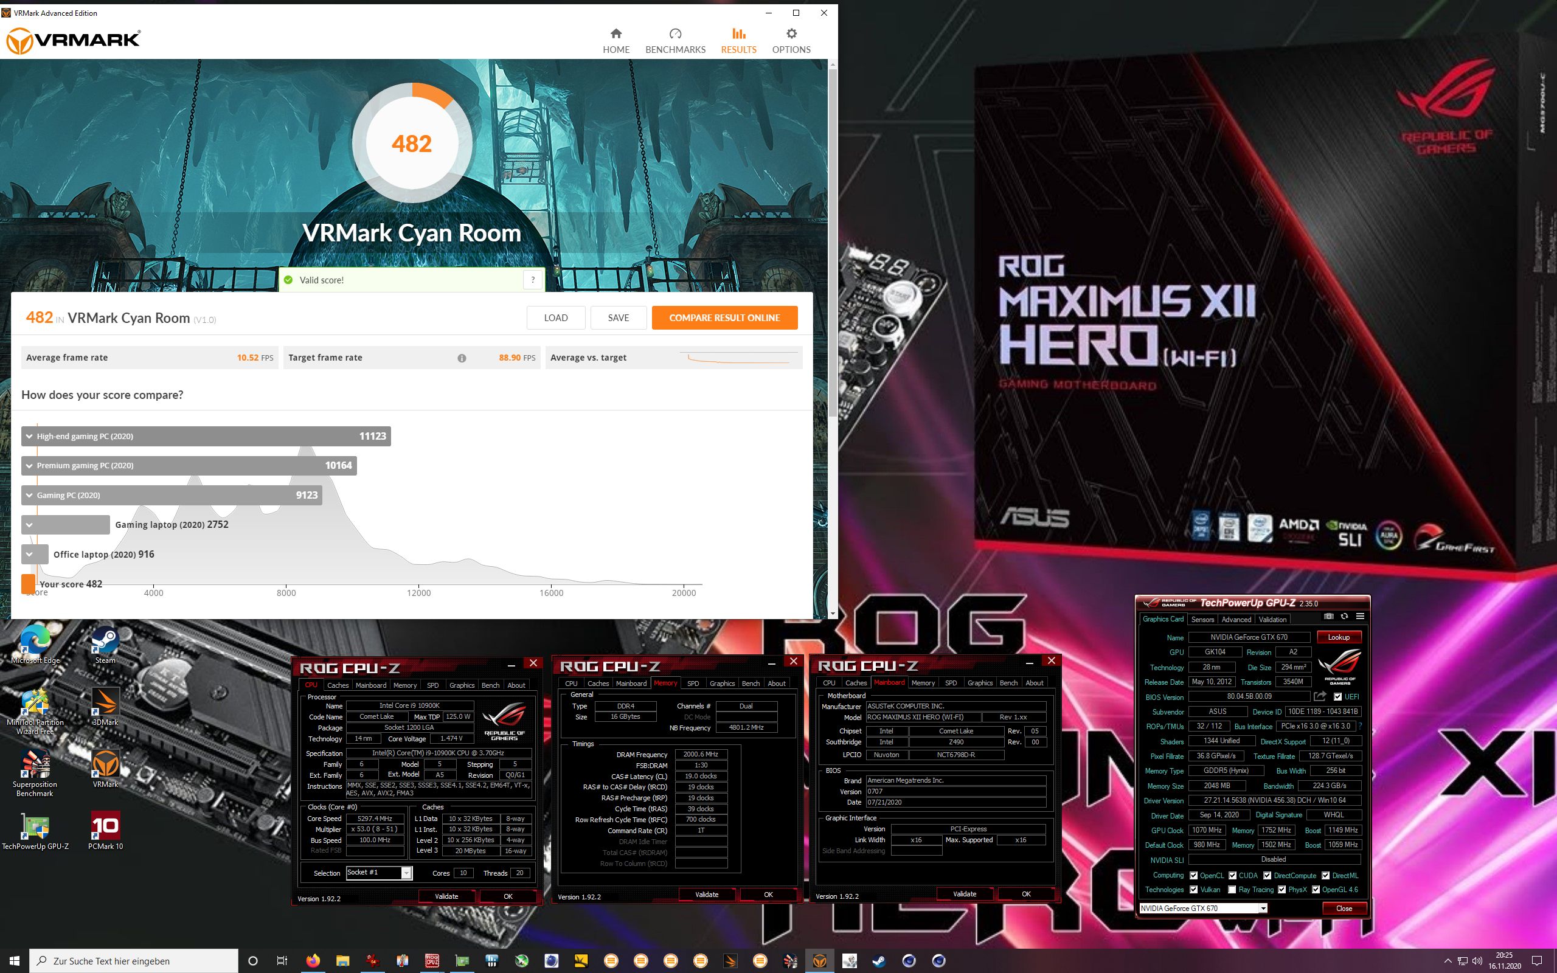Click the Your score orange marker
The height and width of the screenshot is (973, 1557).
pos(29,584)
